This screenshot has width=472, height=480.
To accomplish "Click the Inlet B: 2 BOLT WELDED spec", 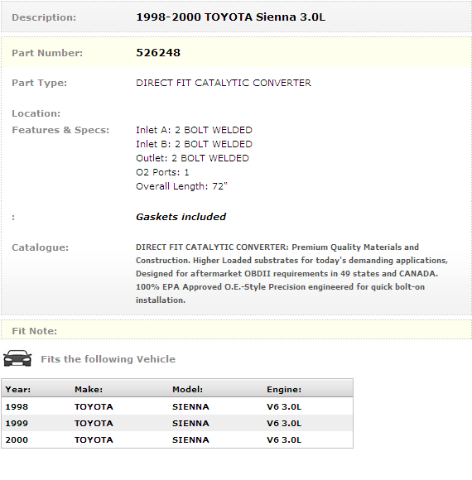I will tap(194, 144).
